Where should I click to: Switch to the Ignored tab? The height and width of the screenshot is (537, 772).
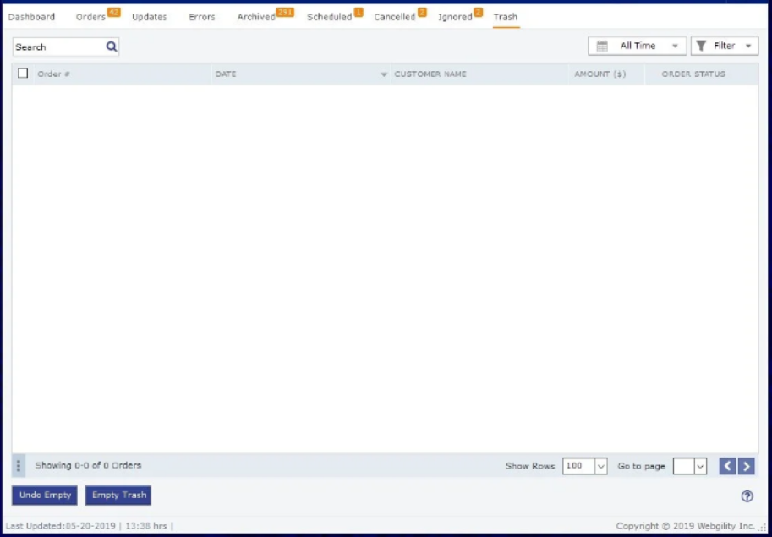(x=455, y=17)
